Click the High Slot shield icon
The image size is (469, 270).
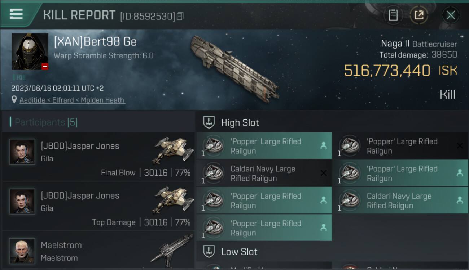[x=209, y=122]
